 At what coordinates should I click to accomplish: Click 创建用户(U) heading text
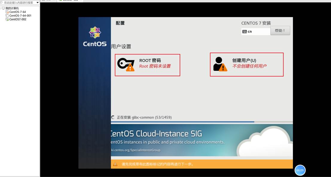click(244, 61)
